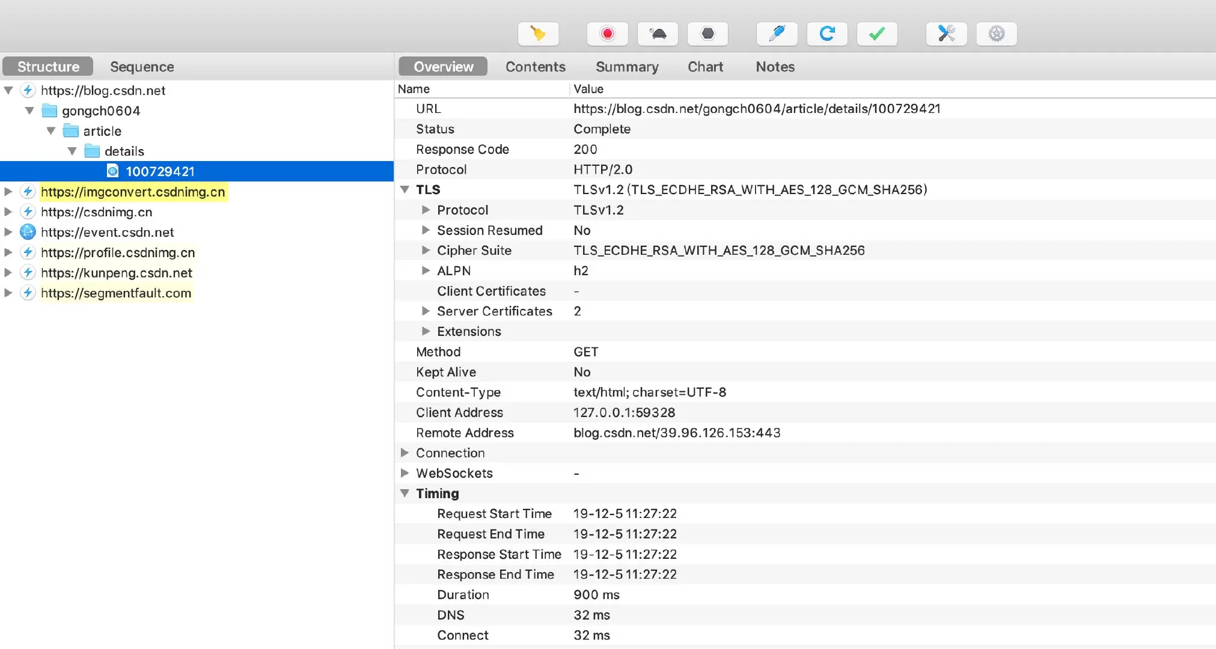Collapse the https://blog.csdn.net host node
Viewport: 1216px width, 649px height.
(8, 90)
